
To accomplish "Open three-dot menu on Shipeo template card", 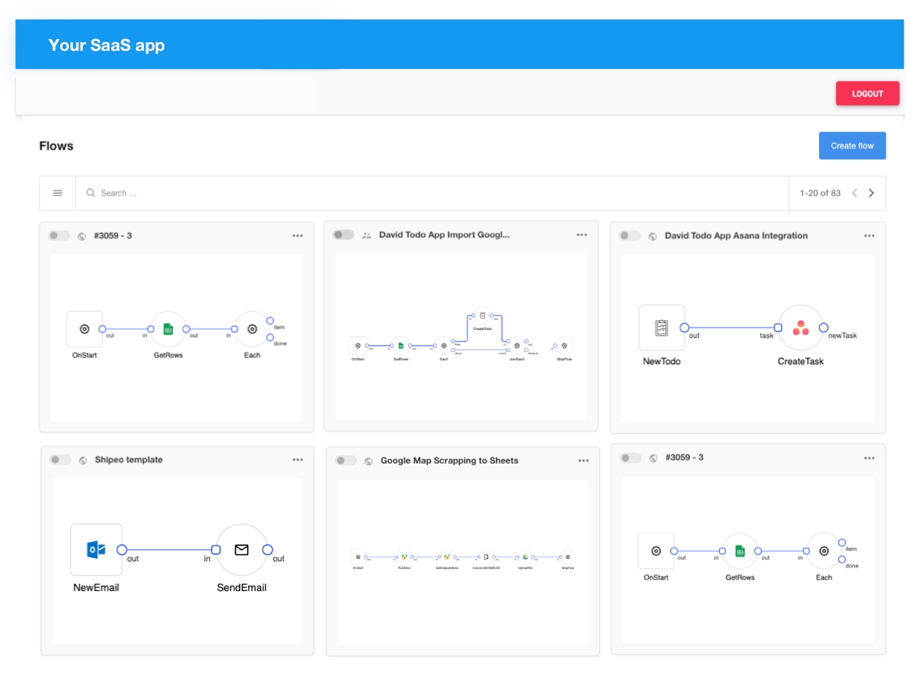I will click(x=298, y=460).
